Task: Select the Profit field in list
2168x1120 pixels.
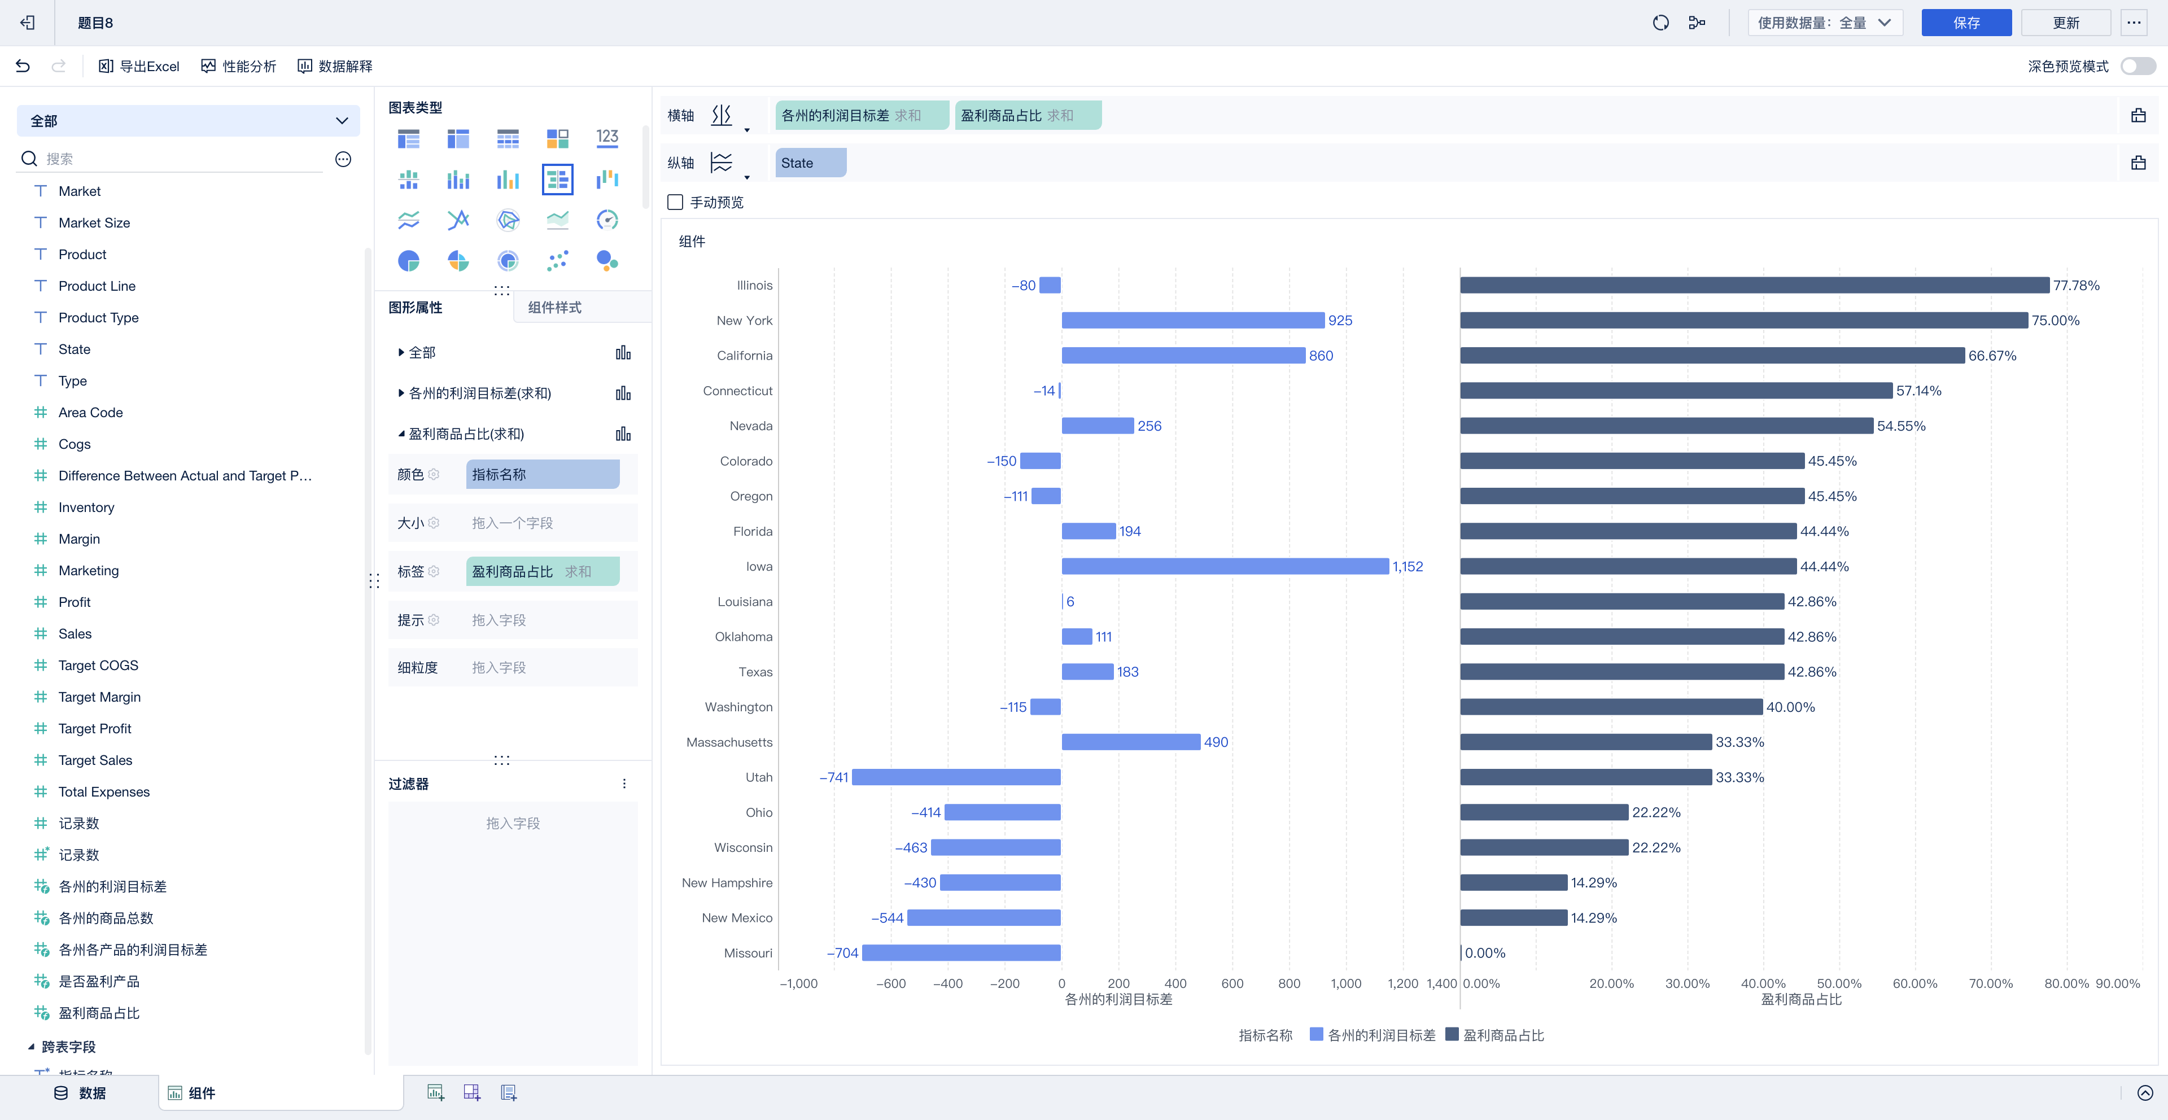Action: click(74, 602)
